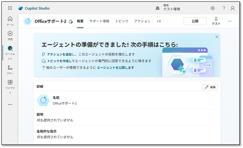The image size is (243, 148).
Task: Click the Copilot Studio logo icon
Action: 21,8
